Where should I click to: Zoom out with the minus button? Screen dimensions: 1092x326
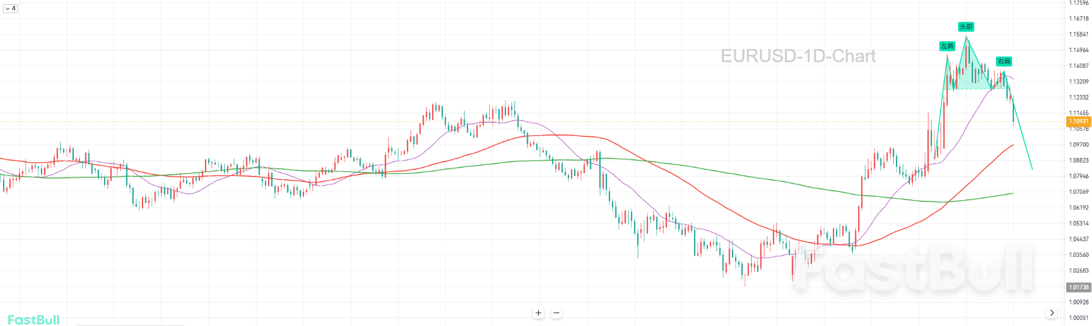pyautogui.click(x=557, y=313)
